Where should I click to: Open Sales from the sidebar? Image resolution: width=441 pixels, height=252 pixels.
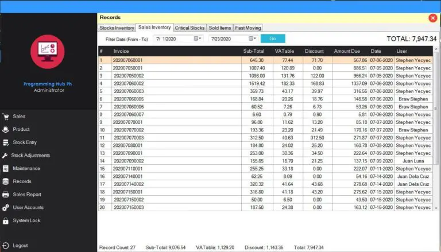tap(19, 117)
